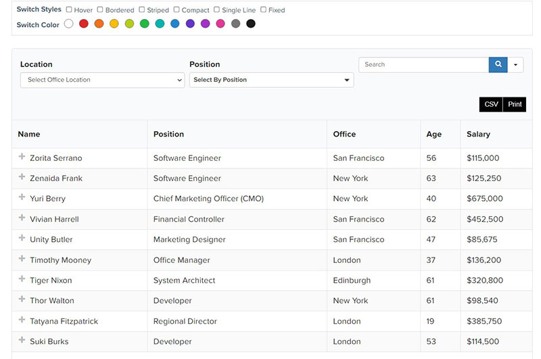Click the blue search magnifier icon
Image resolution: width=541 pixels, height=359 pixels.
[x=498, y=64]
